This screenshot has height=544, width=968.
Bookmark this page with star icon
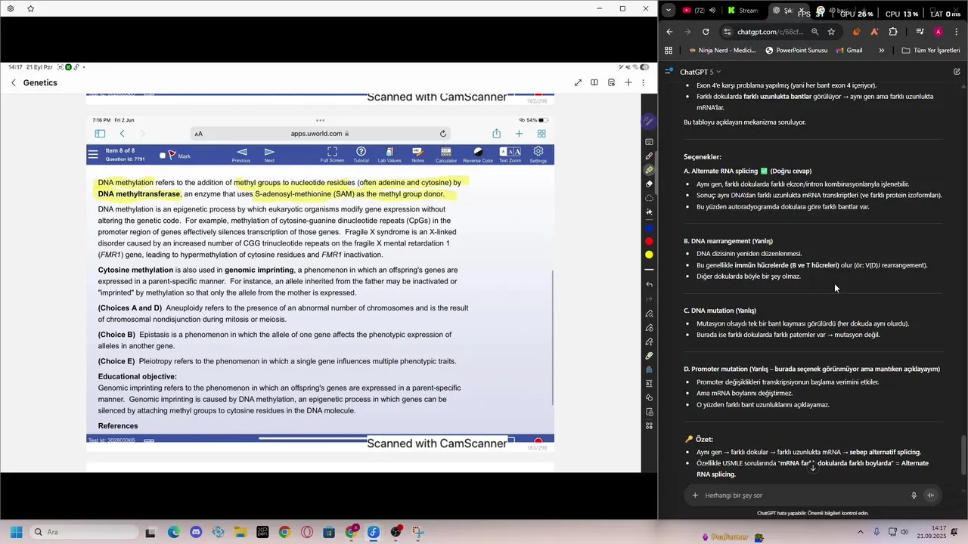[x=831, y=32]
